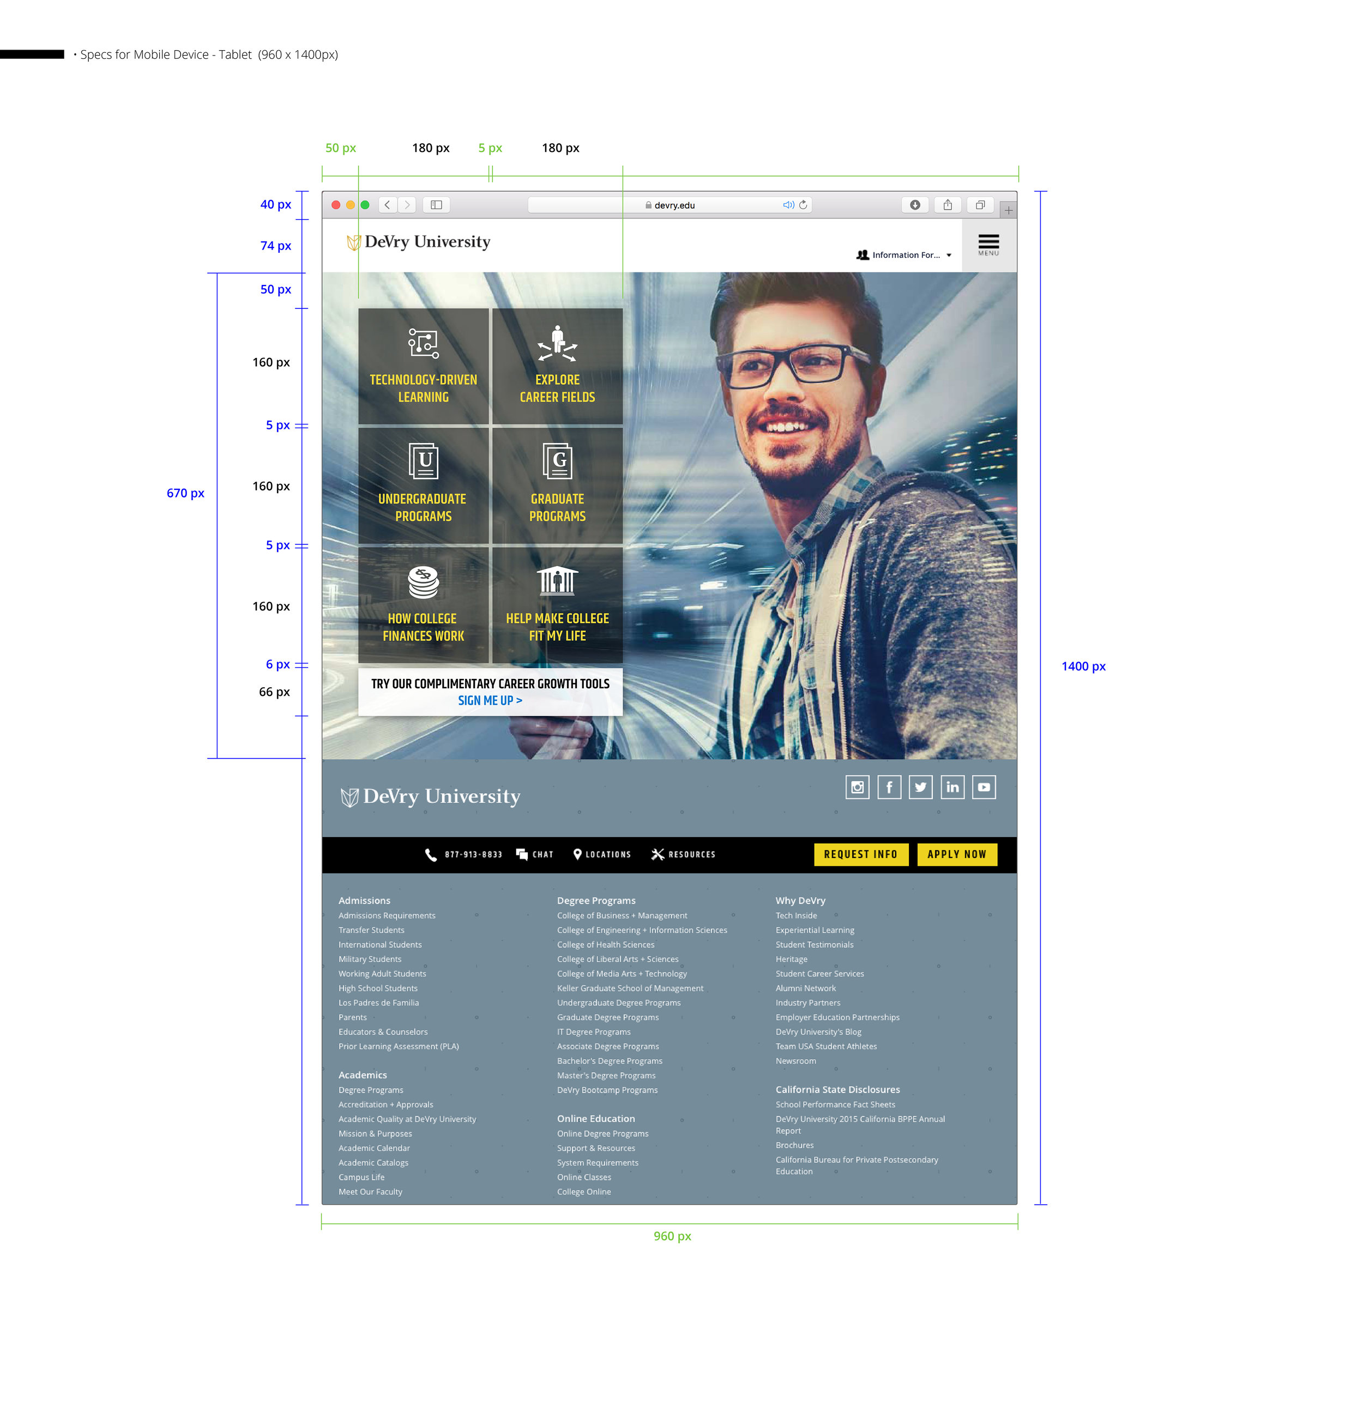Open DeVry Bootcamp Programs link
This screenshot has height=1402, width=1363.
point(608,1090)
